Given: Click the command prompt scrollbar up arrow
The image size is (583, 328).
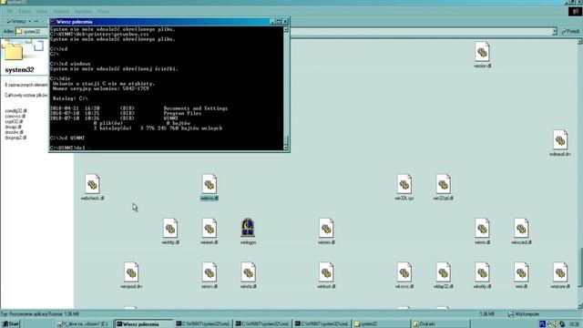Looking at the screenshot, I should click(x=286, y=29).
